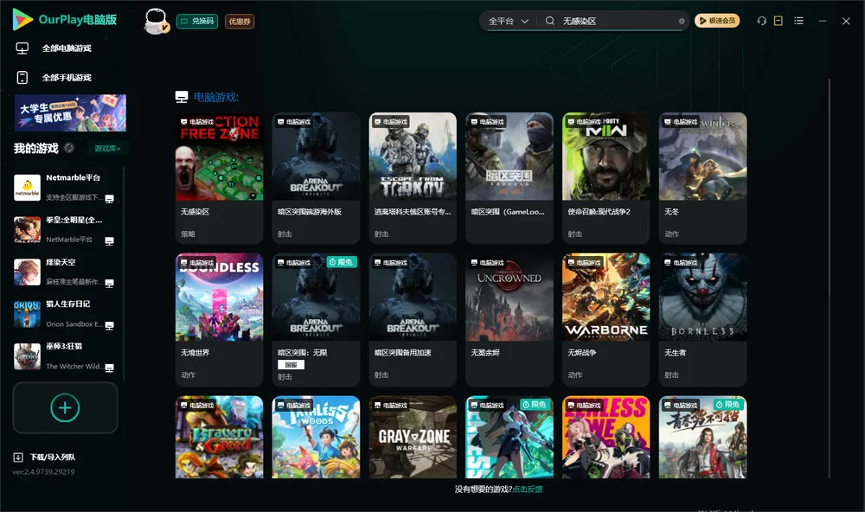
Task: Open the 游戏库> link
Action: [x=107, y=149]
